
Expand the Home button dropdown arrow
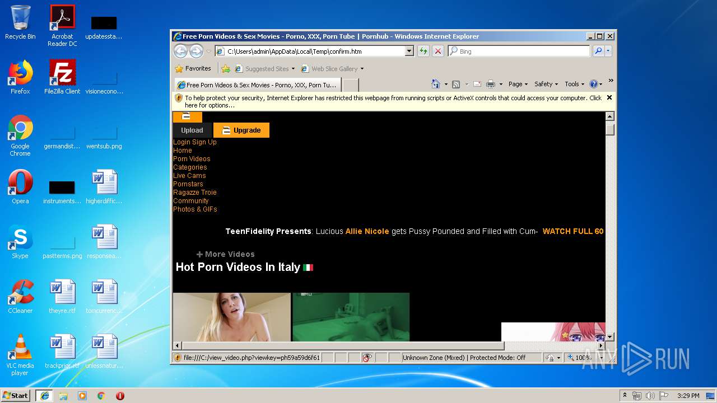pos(446,85)
